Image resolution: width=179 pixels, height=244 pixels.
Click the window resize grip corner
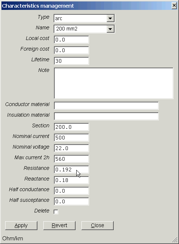(x=175, y=240)
